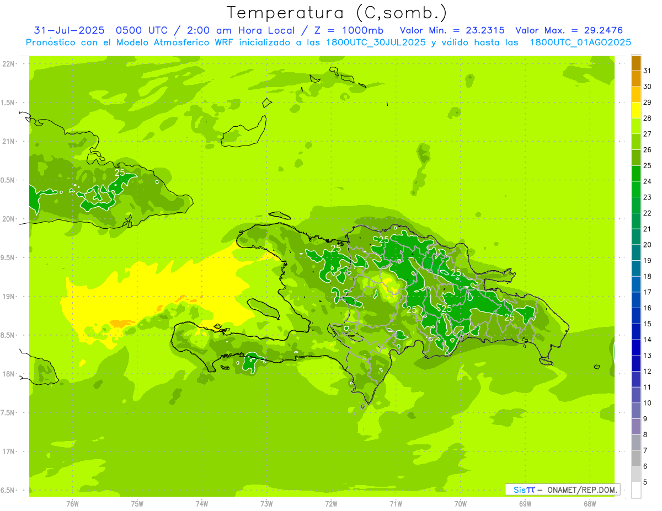
Task: Click the yellow legend swatch between 28 and 29
Action: (x=636, y=111)
